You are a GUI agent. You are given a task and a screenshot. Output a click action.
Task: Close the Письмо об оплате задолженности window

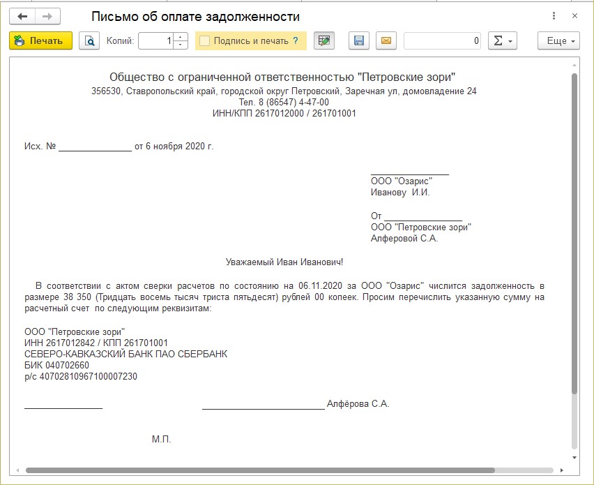[x=574, y=16]
